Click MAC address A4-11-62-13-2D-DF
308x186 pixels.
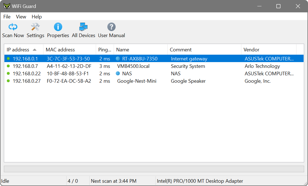(69, 66)
